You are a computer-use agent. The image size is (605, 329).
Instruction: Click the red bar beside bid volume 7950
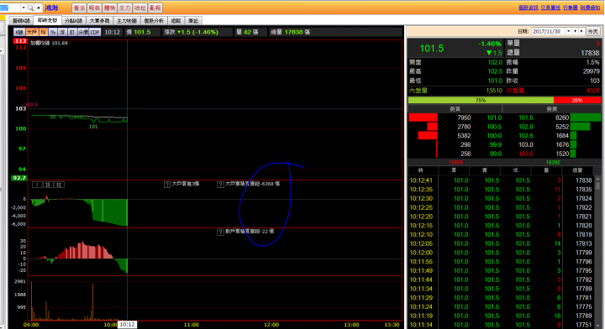click(x=423, y=117)
